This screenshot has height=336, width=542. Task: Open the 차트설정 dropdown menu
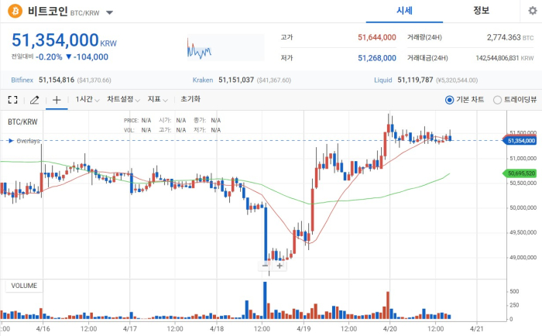pos(124,99)
